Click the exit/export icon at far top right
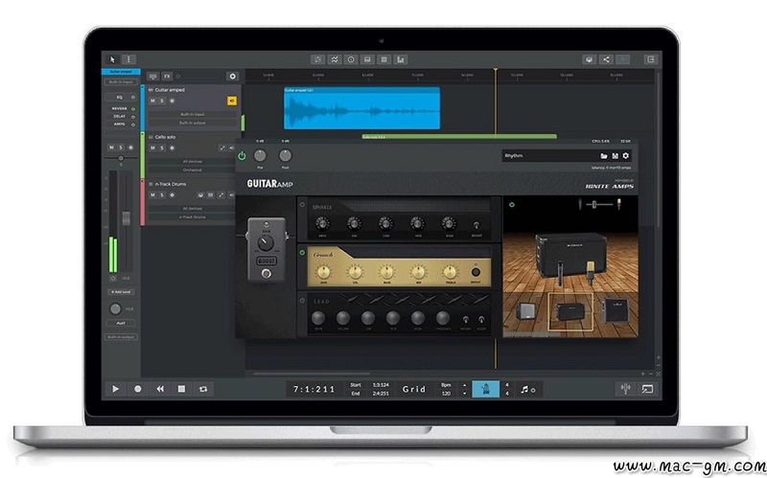The image size is (767, 478). [x=651, y=59]
